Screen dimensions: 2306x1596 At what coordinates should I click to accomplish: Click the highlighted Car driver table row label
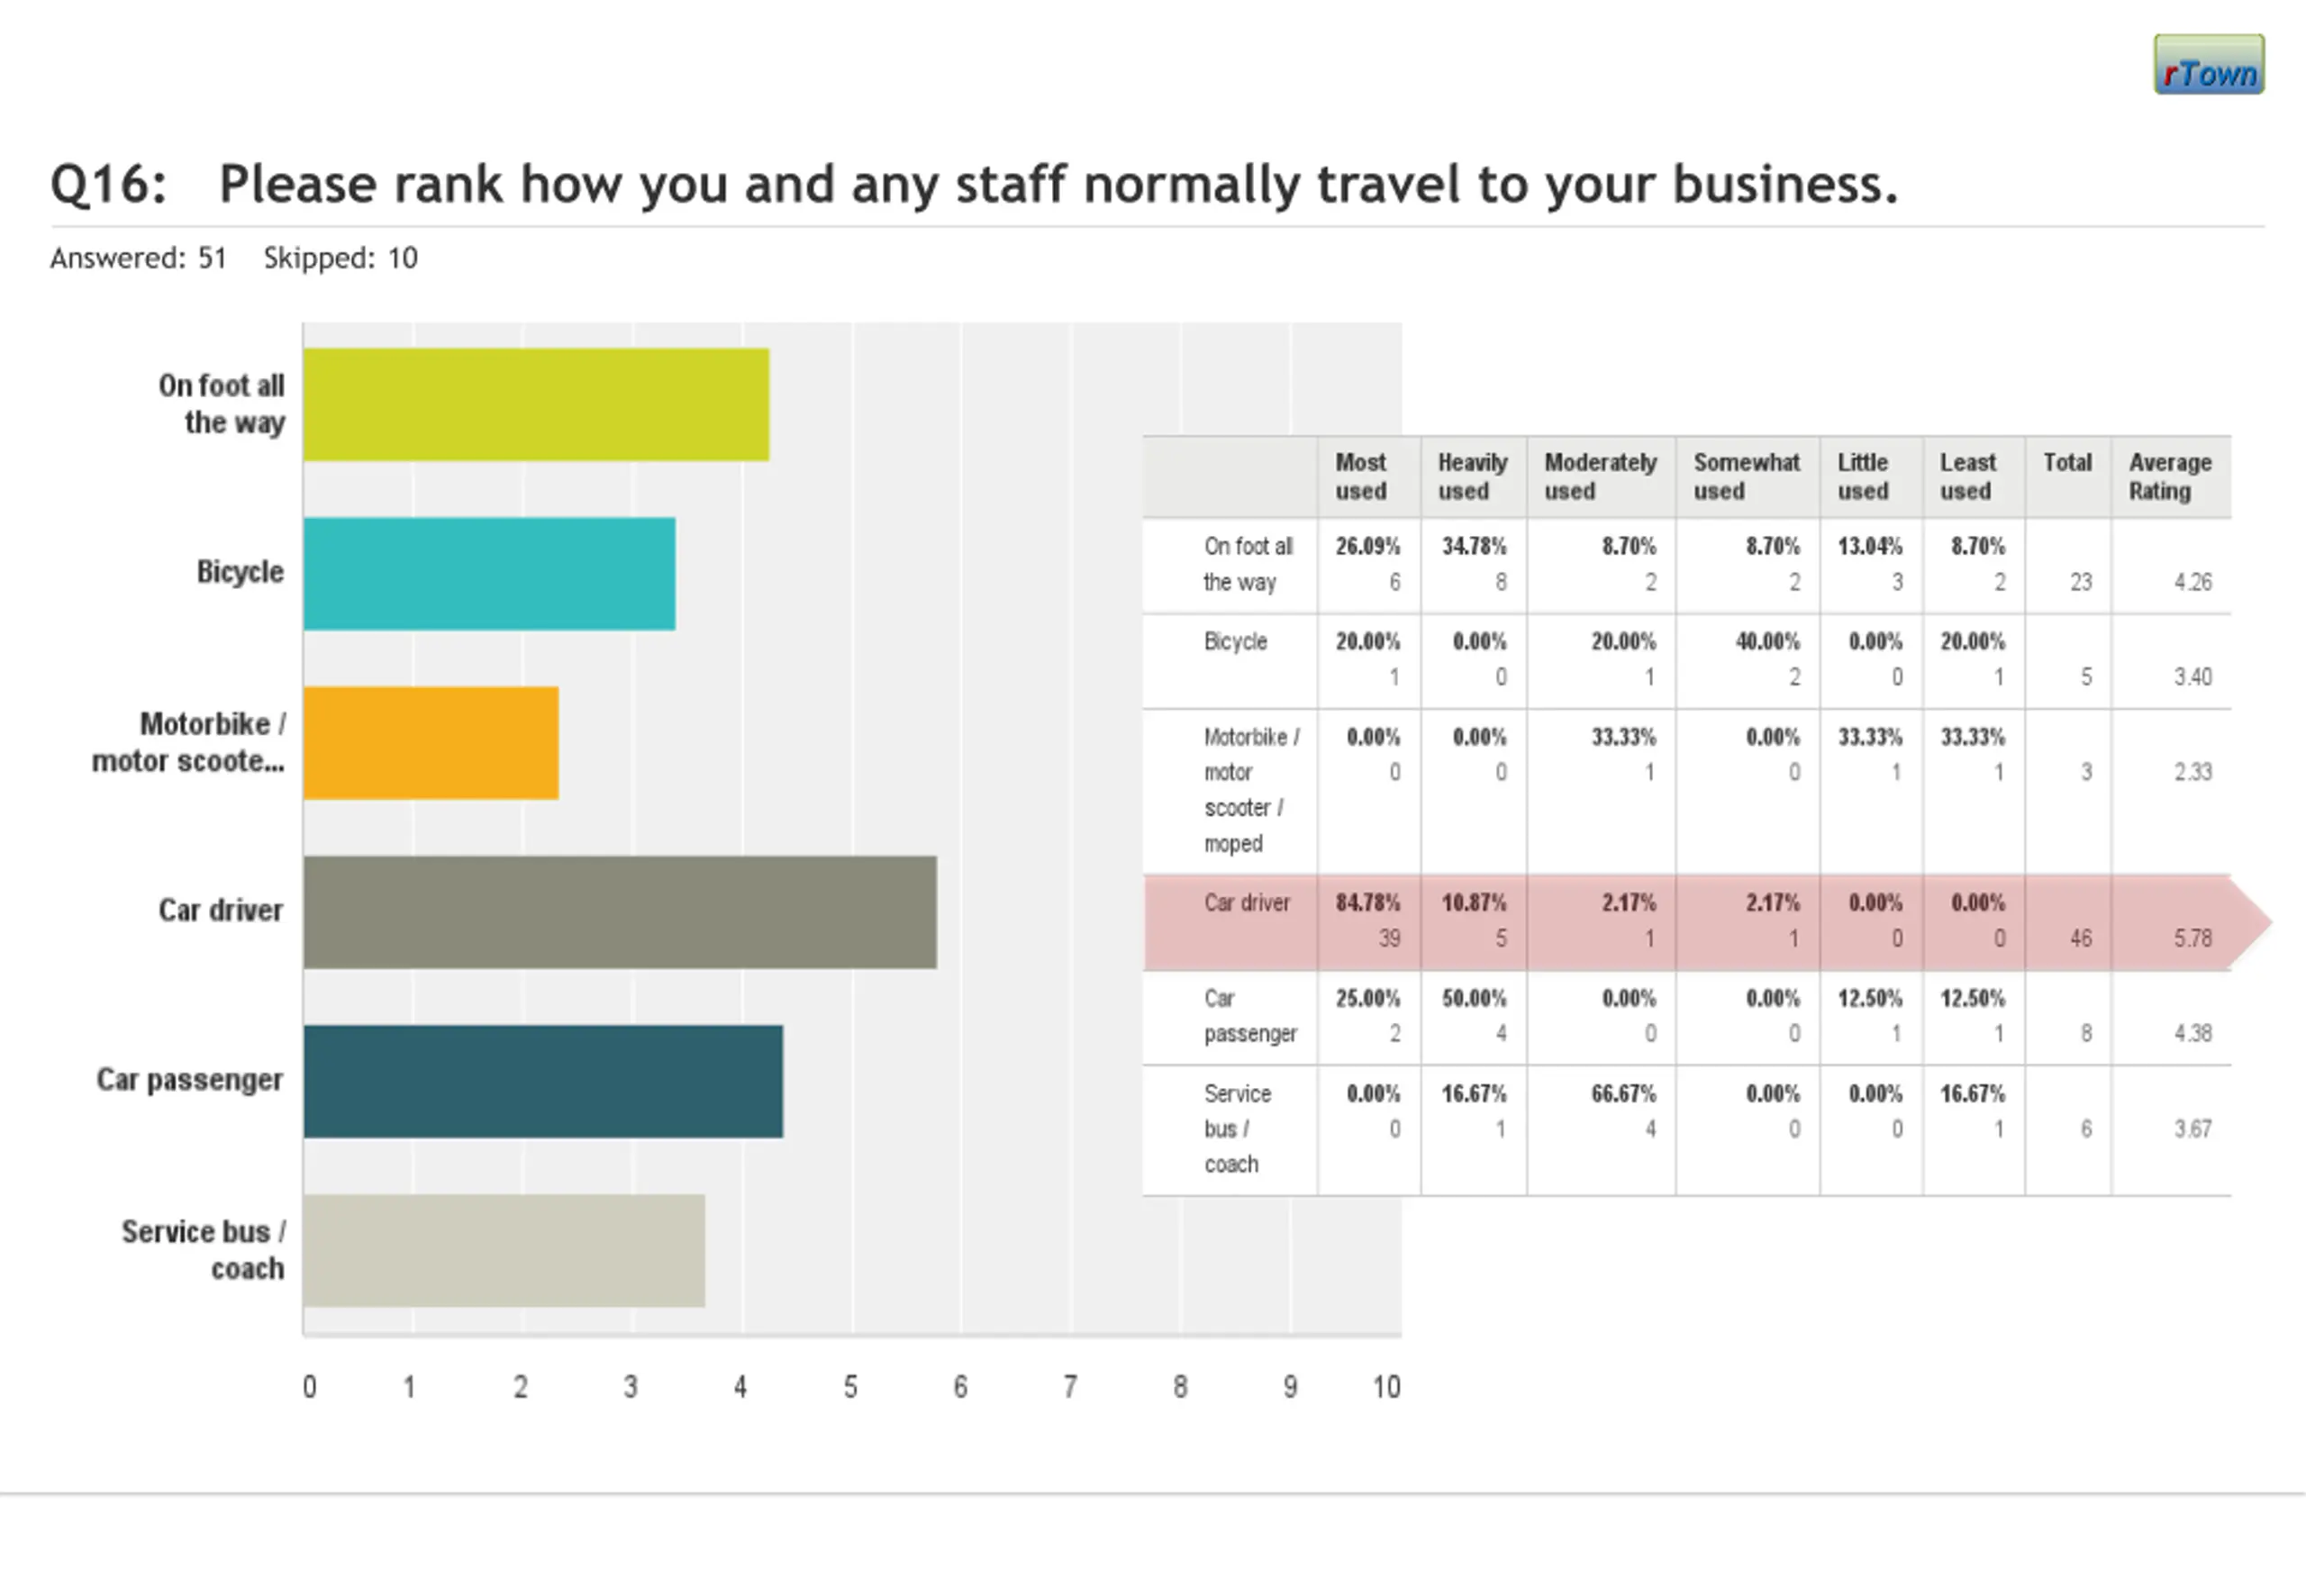pyautogui.click(x=1247, y=903)
